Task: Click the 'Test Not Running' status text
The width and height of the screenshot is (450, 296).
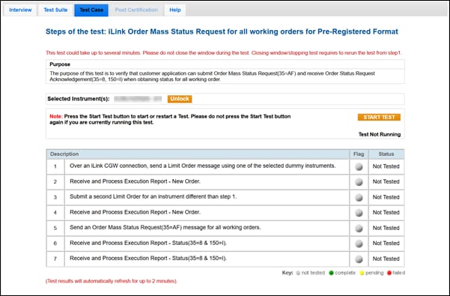Action: (x=380, y=134)
